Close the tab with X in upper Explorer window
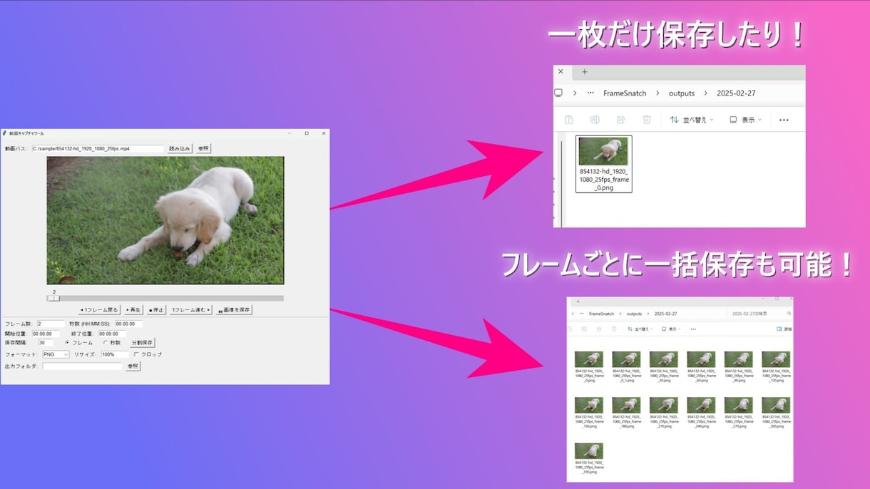The width and height of the screenshot is (870, 489). tap(561, 71)
